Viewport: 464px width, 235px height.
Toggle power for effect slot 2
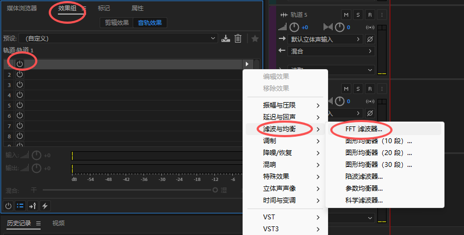pyautogui.click(x=19, y=75)
